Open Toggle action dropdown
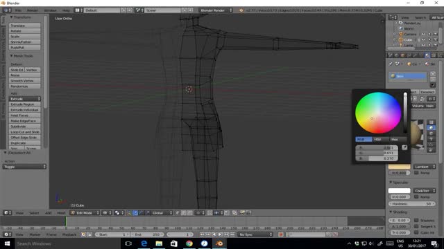Viewport: 444px width, 249px height. [24, 167]
